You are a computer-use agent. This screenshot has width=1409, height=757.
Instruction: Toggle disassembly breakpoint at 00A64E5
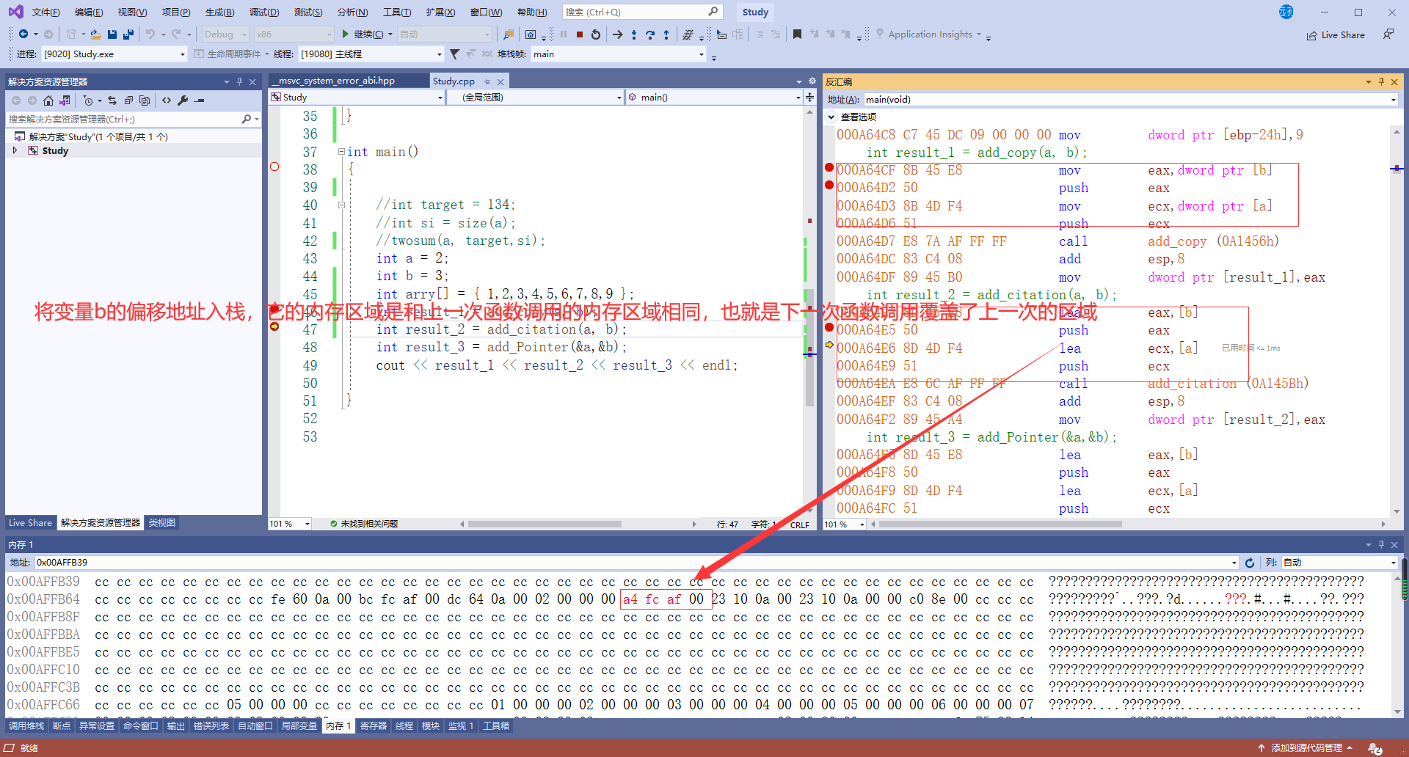(829, 327)
